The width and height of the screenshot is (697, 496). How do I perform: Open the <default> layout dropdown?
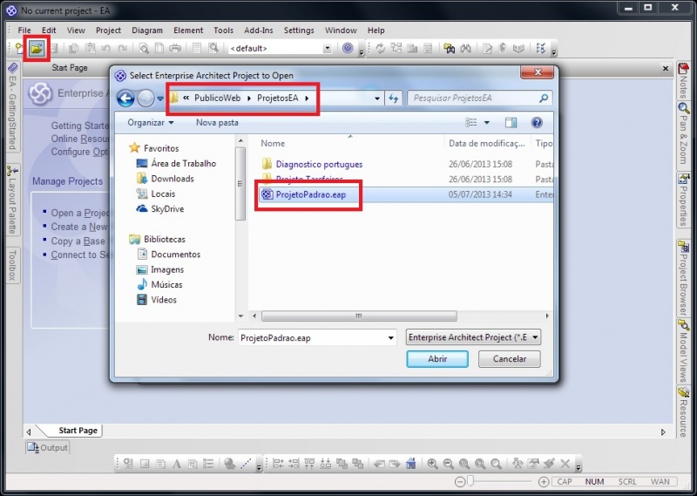tap(328, 48)
